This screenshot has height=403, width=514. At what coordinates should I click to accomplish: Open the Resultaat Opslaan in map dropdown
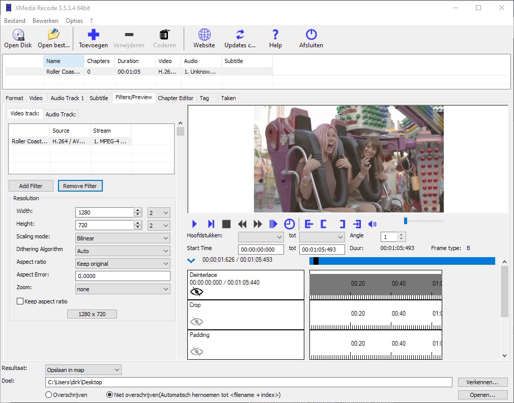click(x=83, y=370)
